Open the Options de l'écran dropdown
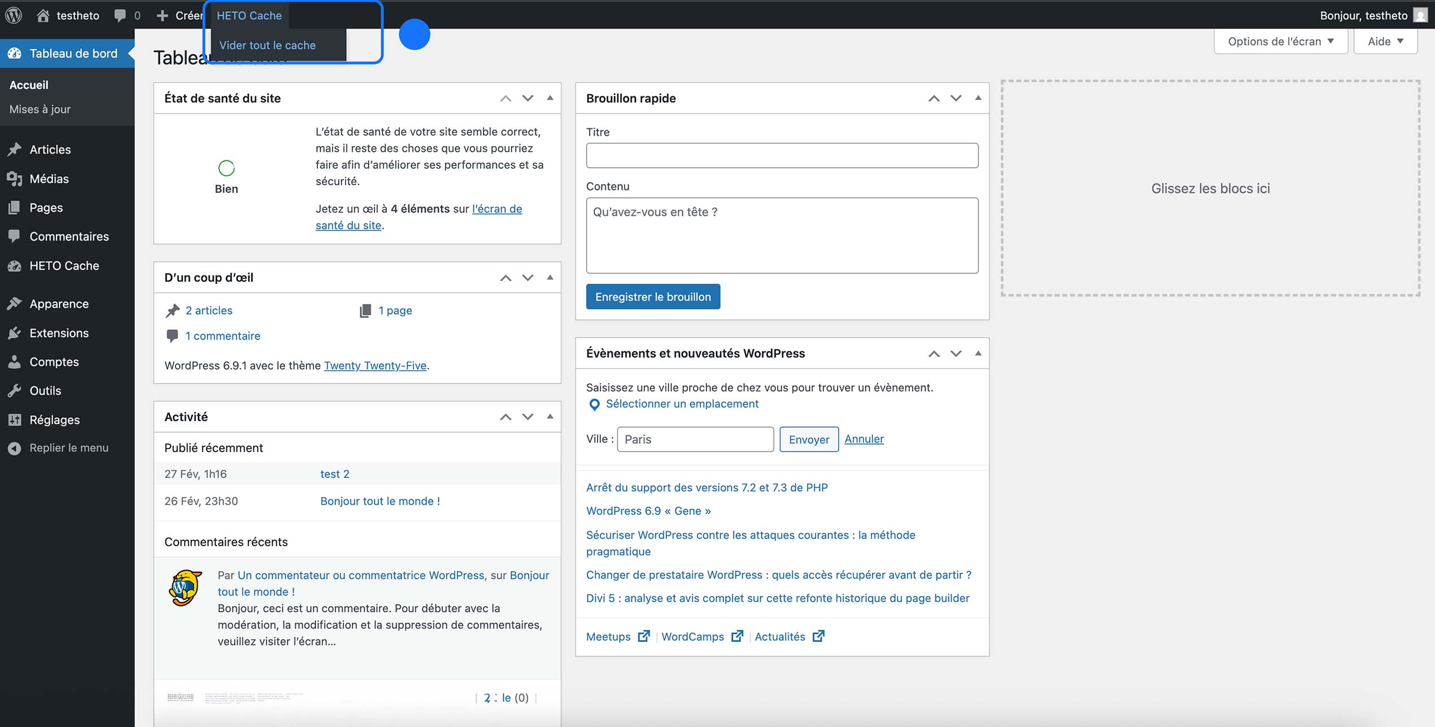 point(1280,41)
